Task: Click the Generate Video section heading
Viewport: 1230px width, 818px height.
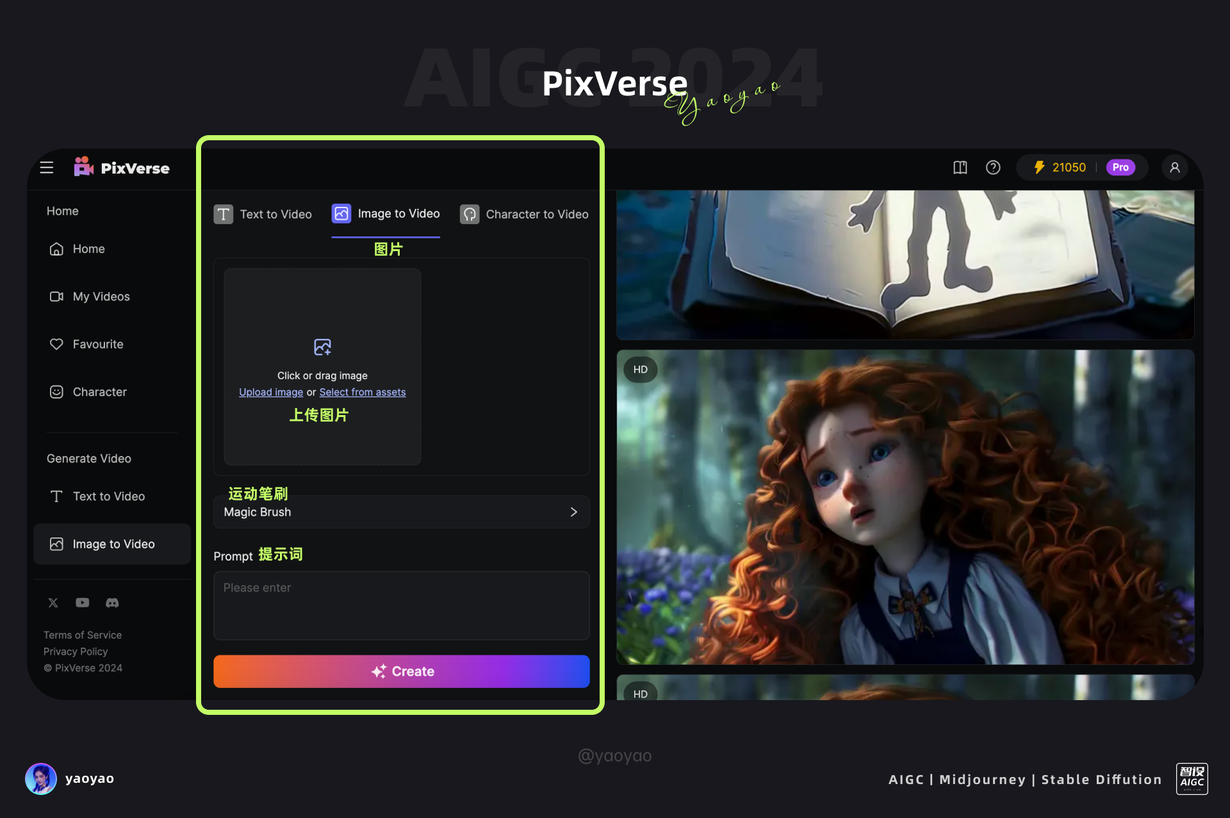Action: [x=89, y=459]
